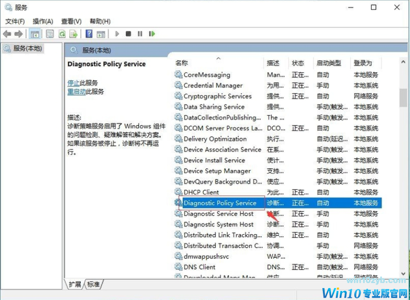Pause the service via the pause toolbar icon
The width and height of the screenshot is (410, 300).
click(x=140, y=34)
